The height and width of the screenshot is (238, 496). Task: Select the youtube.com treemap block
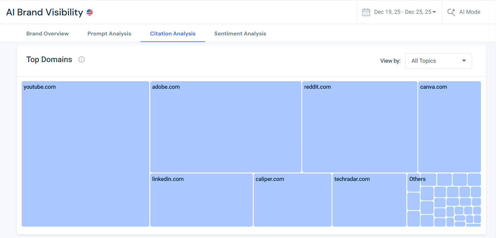pyautogui.click(x=85, y=154)
